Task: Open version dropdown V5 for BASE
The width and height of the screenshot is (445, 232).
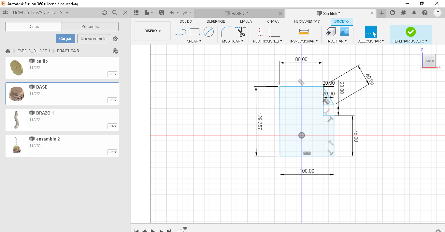Action: tap(112, 100)
